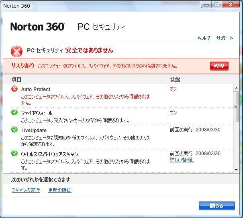Click the オフ status of Auto-Protect

click(x=173, y=89)
